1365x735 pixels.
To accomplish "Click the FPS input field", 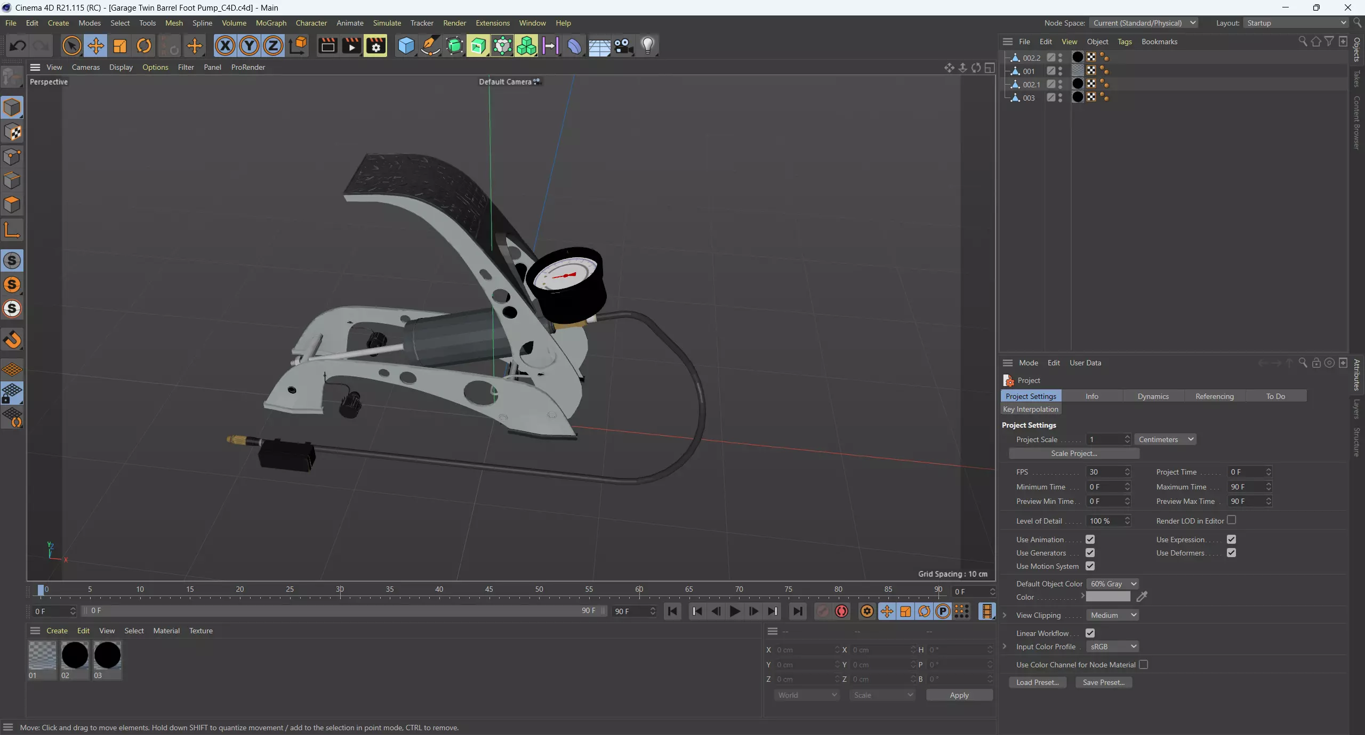I will pos(1105,472).
